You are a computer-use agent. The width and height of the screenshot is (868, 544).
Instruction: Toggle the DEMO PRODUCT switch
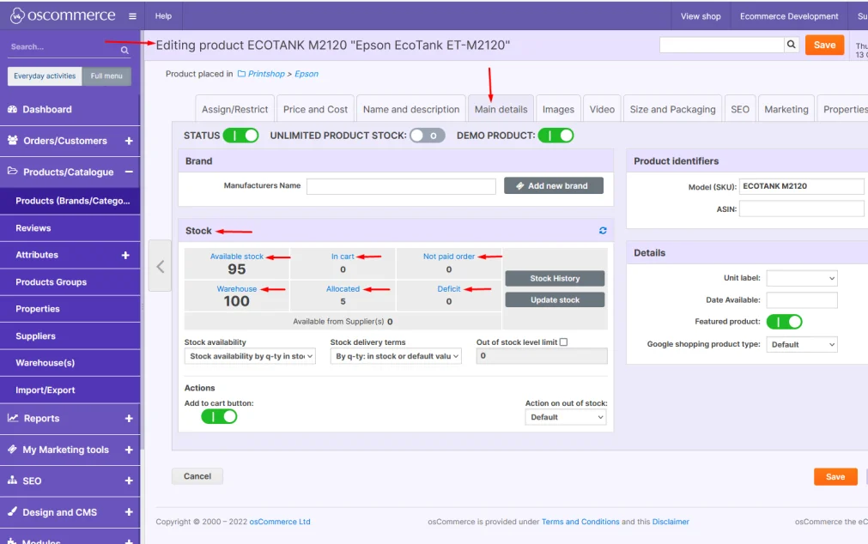(x=556, y=135)
